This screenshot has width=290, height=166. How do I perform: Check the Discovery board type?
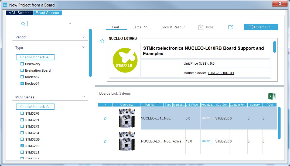pos(22,64)
